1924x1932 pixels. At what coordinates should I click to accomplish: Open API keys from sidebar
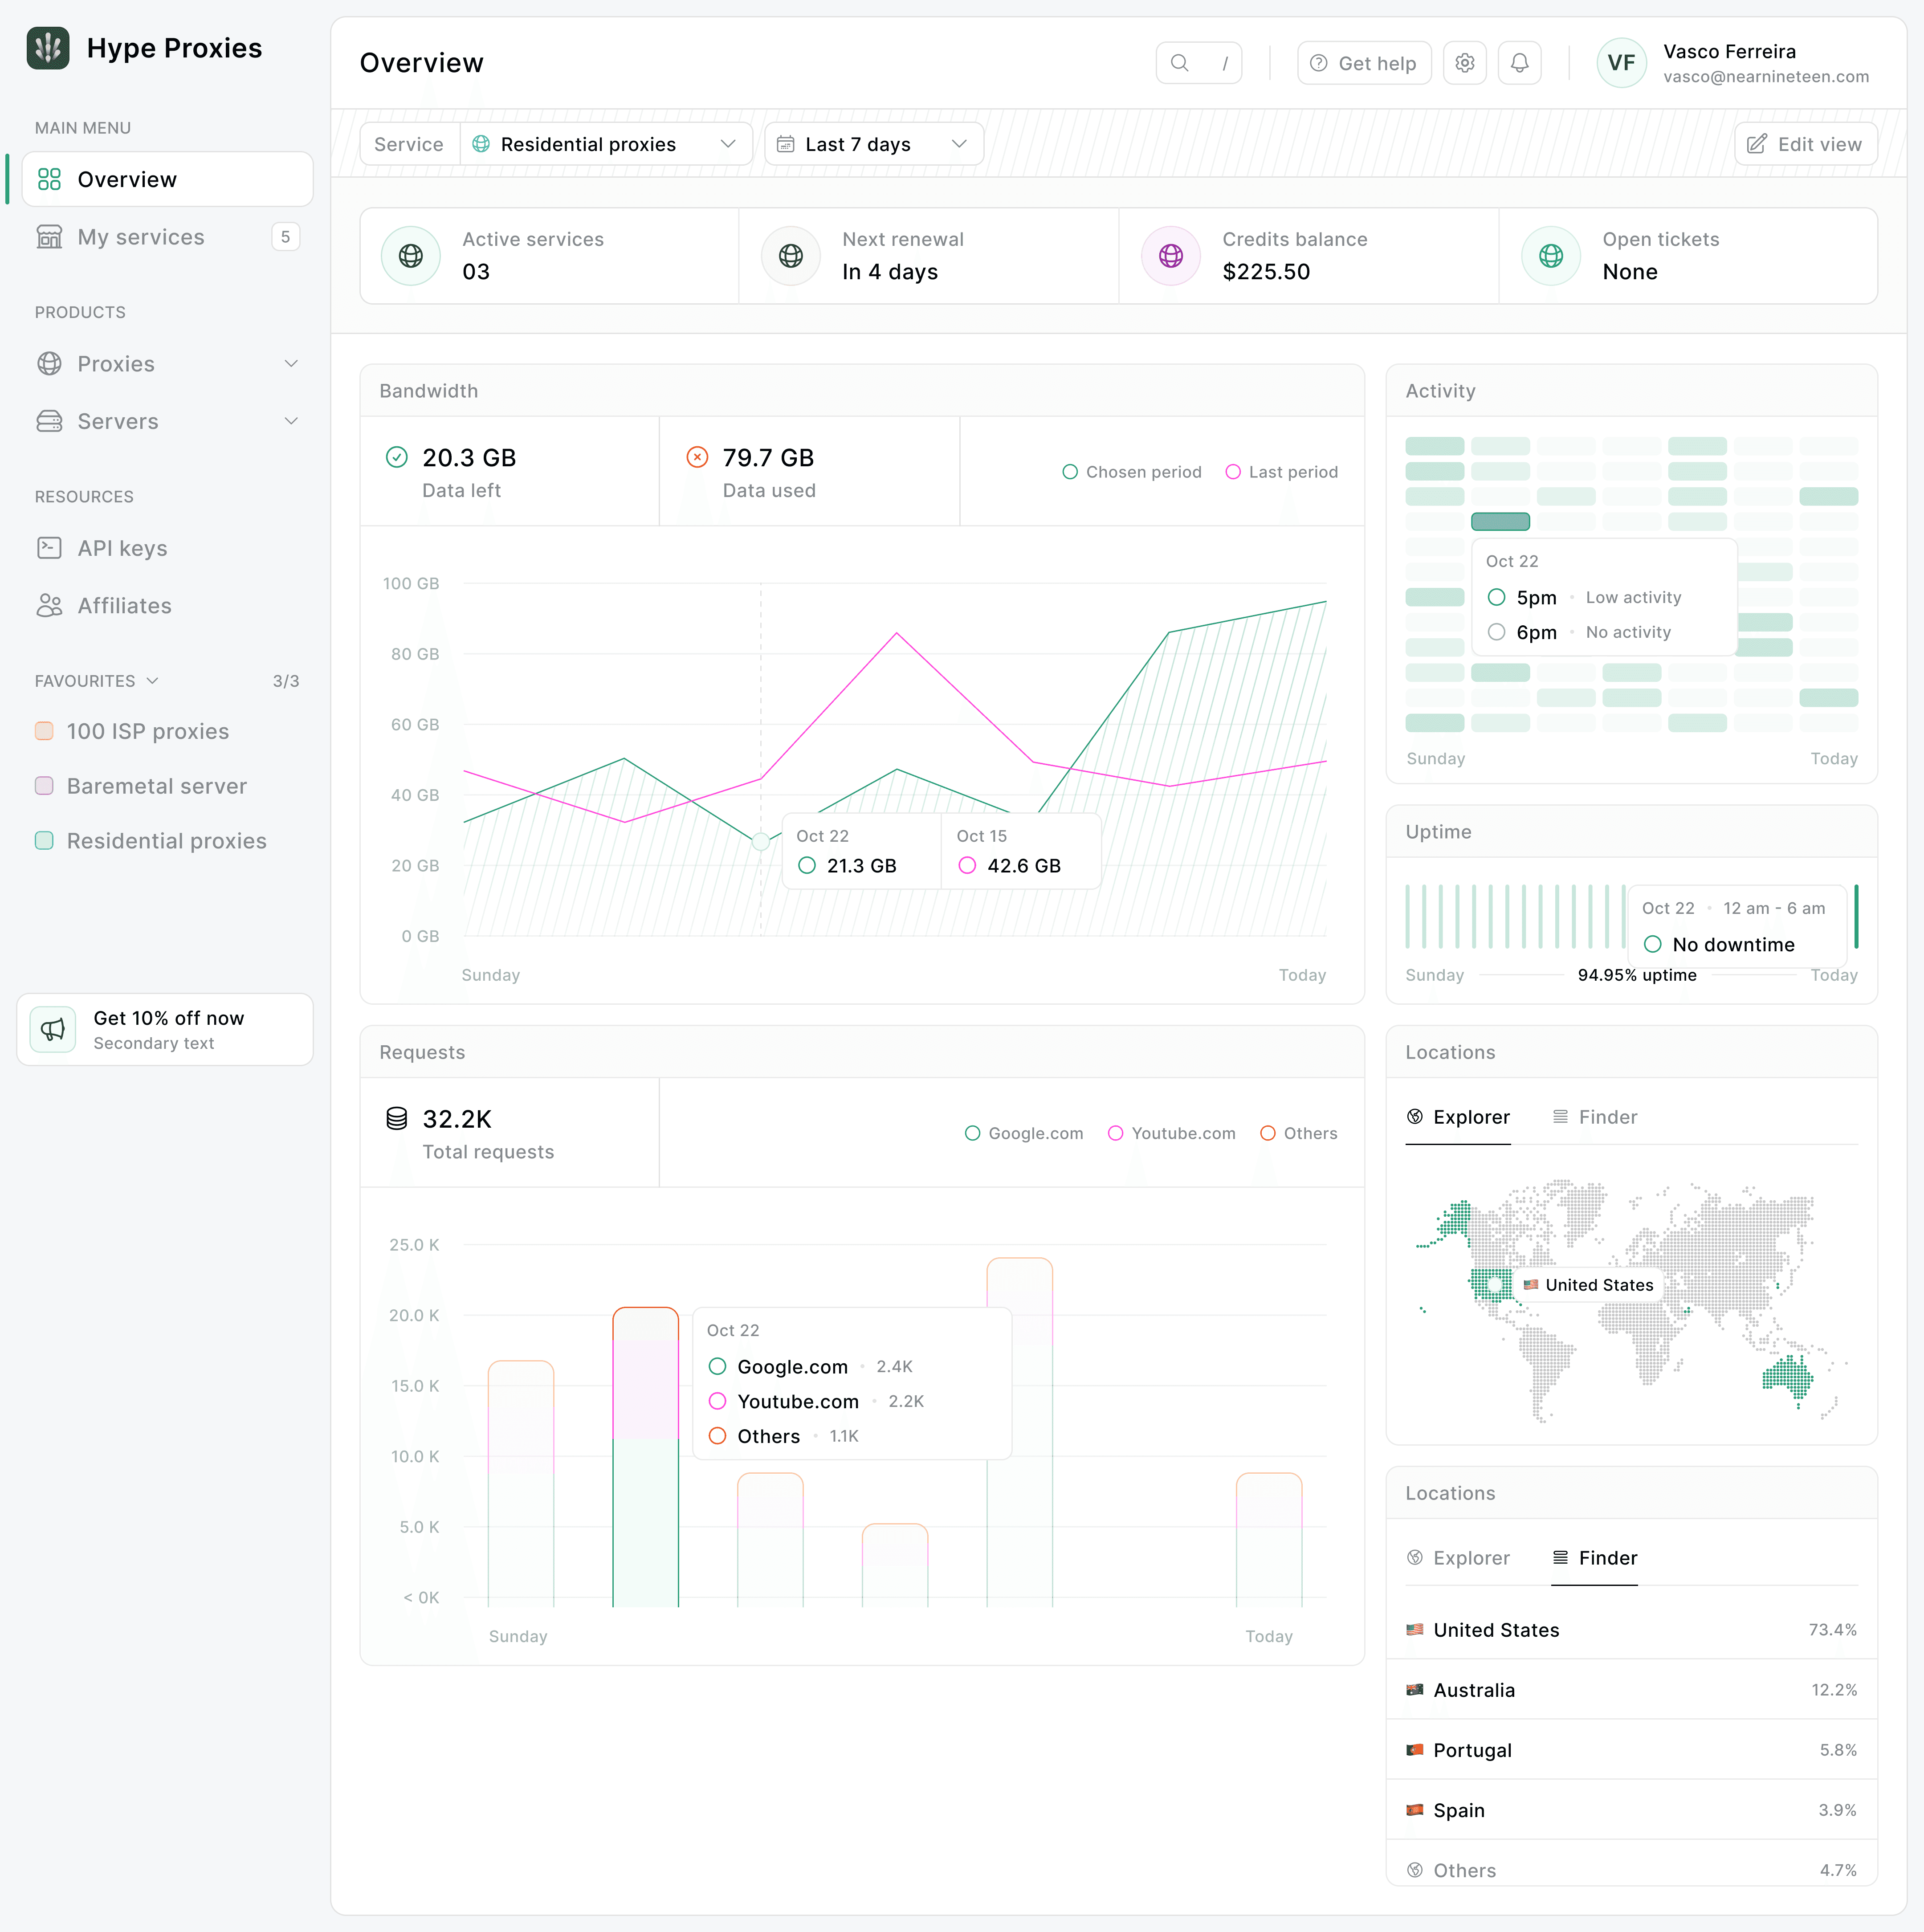point(122,548)
